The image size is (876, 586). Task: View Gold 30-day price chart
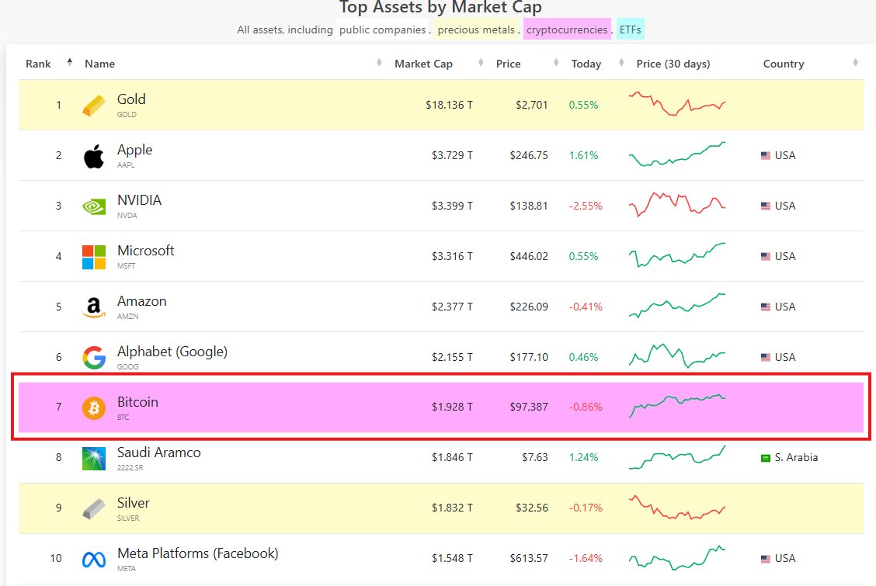pos(677,104)
